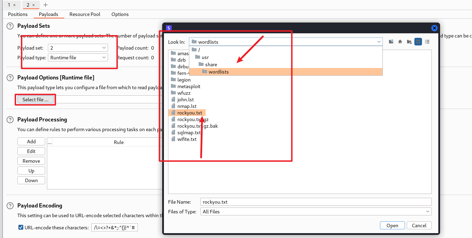Click the Create New Folder icon
Screen dimensions: 472x238
point(409,42)
